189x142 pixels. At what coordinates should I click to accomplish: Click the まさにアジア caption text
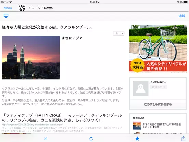tap(72, 38)
